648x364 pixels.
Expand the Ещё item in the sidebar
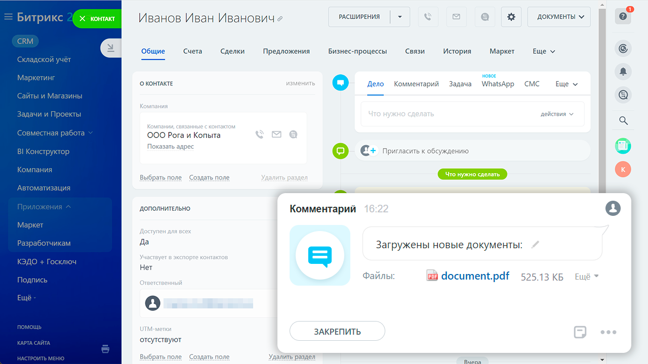(x=26, y=298)
